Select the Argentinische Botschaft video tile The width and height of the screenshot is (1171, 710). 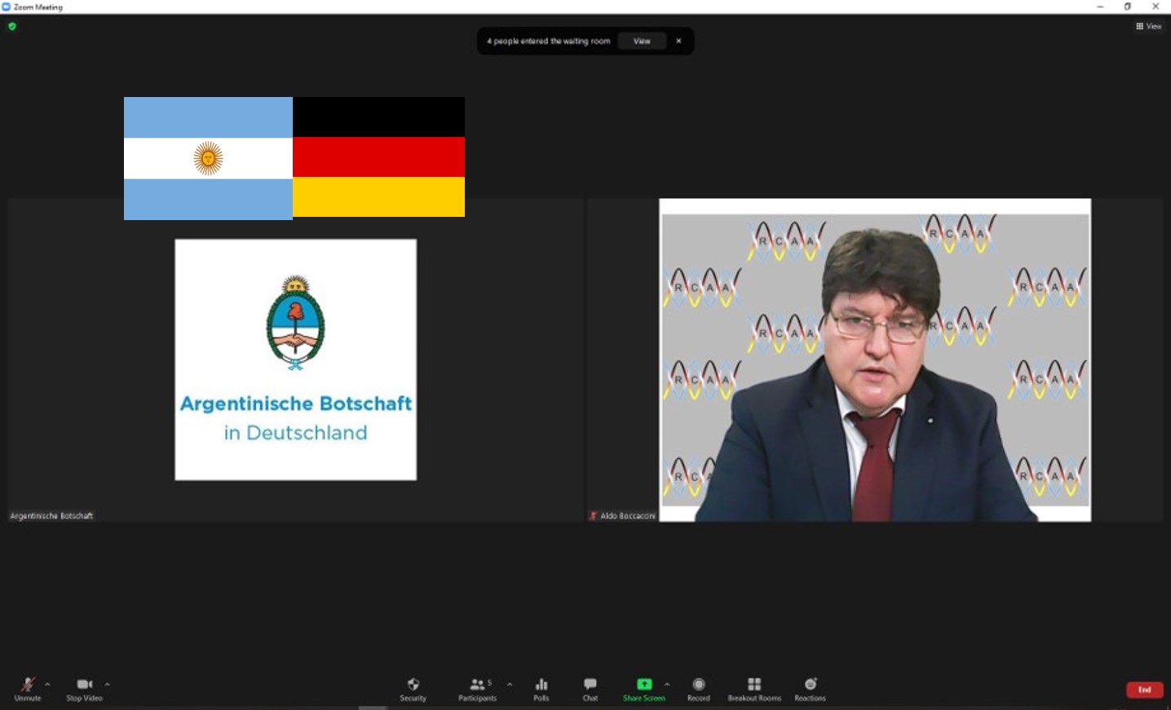(x=295, y=359)
